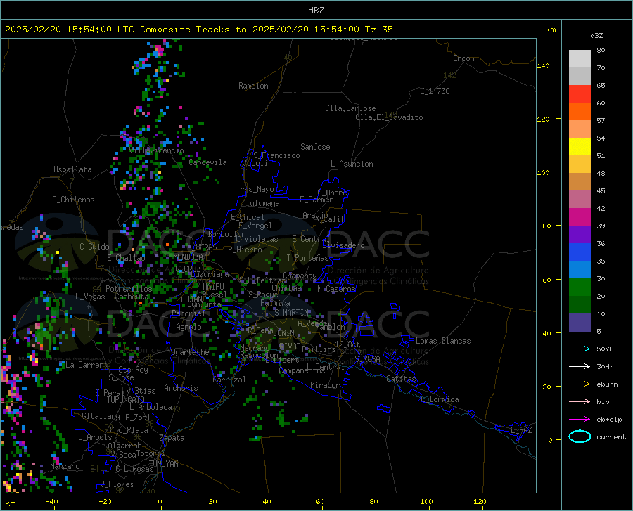Click the white 30HM track arrow in legend
633x511 pixels.
coord(580,367)
